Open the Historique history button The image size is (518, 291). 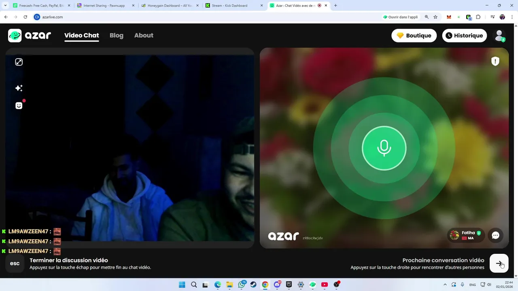(x=464, y=36)
